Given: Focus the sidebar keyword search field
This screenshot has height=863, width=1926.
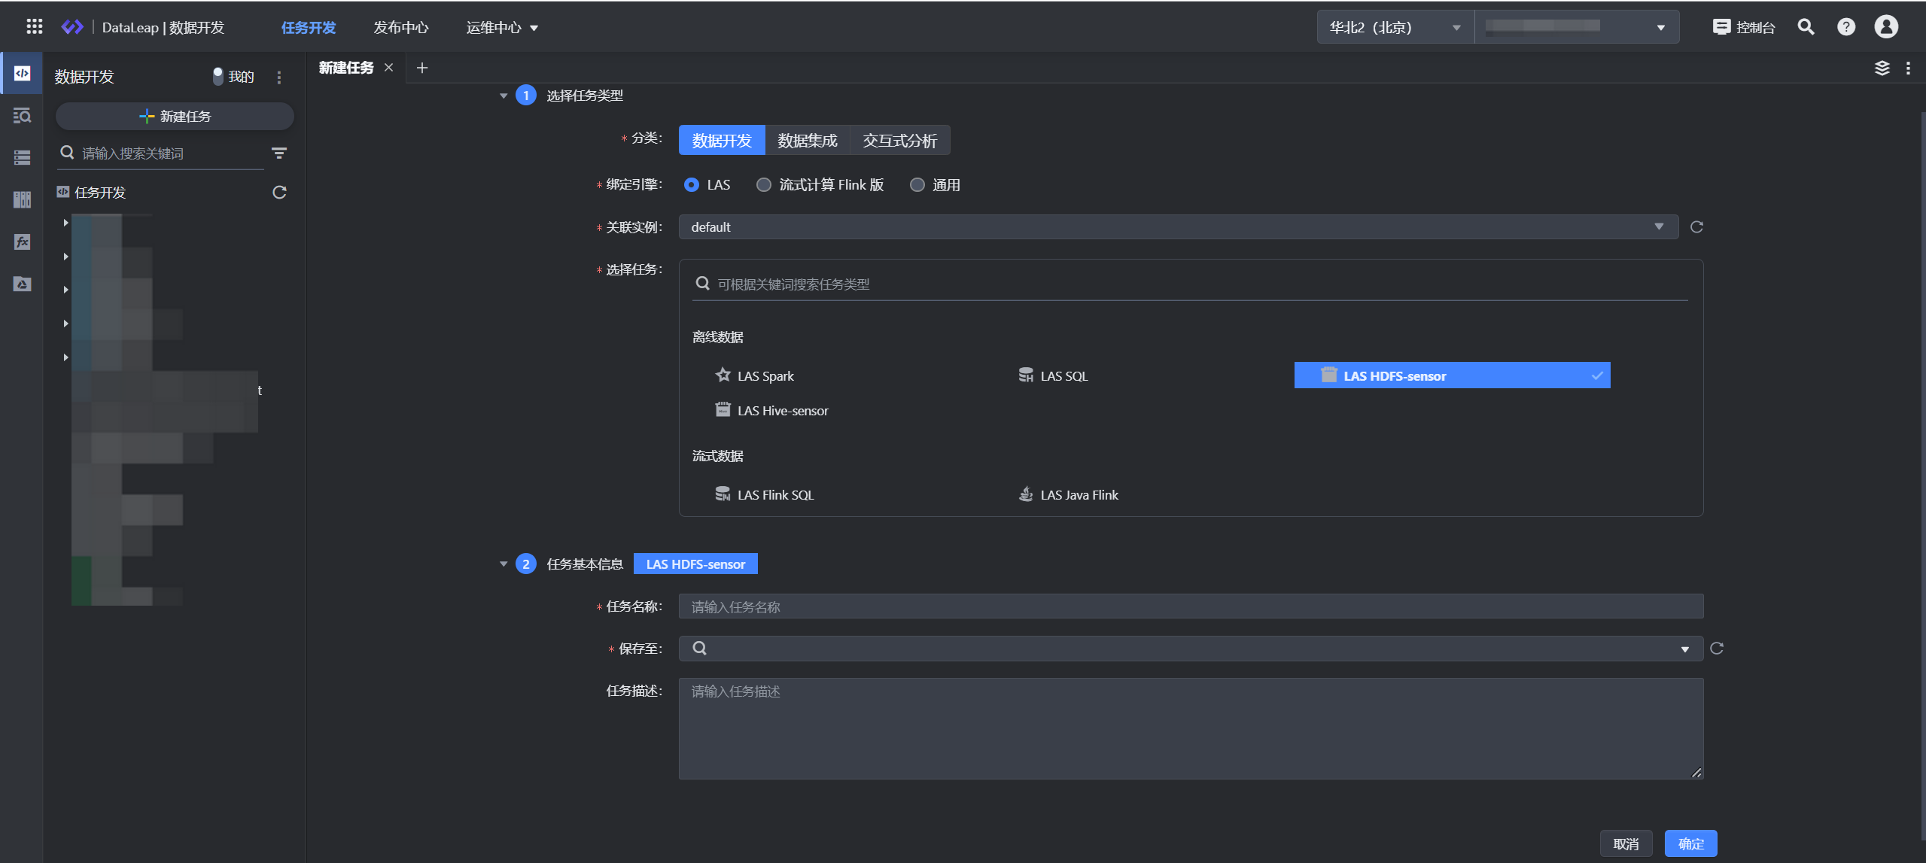Looking at the screenshot, I should tap(162, 153).
